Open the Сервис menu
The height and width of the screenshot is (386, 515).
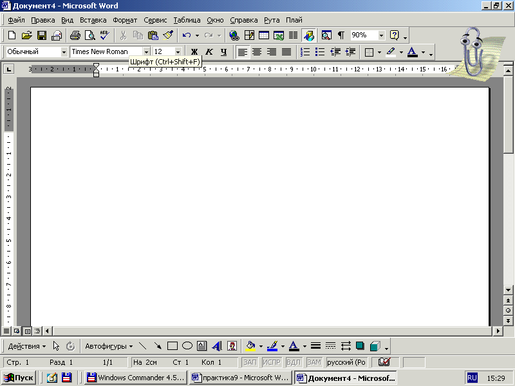click(x=155, y=20)
